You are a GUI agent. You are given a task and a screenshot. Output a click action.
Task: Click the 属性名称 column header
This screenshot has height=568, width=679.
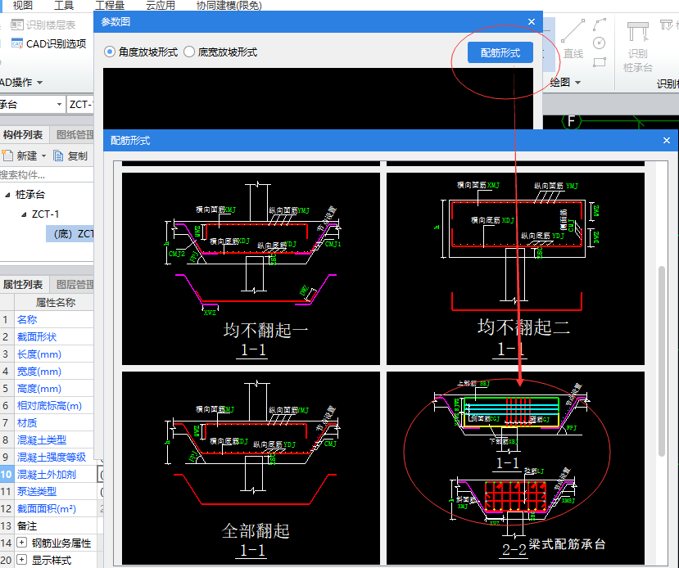coord(54,302)
